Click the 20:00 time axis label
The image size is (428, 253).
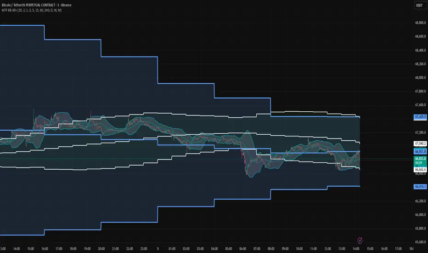coord(101,249)
